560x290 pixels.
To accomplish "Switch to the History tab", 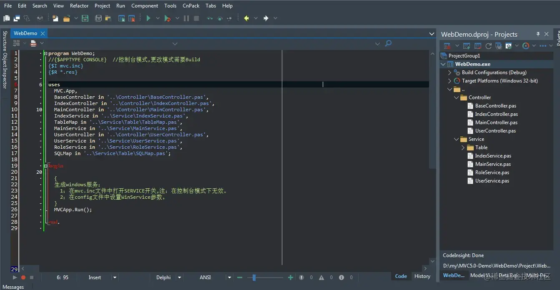I will point(422,276).
